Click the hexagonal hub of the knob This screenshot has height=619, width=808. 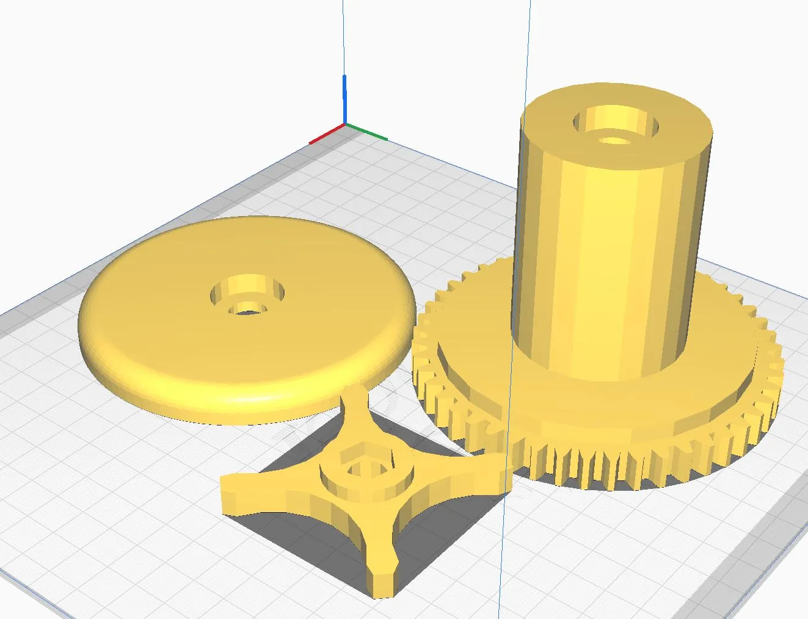tap(366, 463)
